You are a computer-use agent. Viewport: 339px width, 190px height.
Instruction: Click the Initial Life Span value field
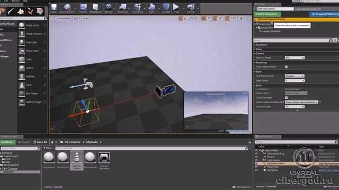tap(295, 107)
